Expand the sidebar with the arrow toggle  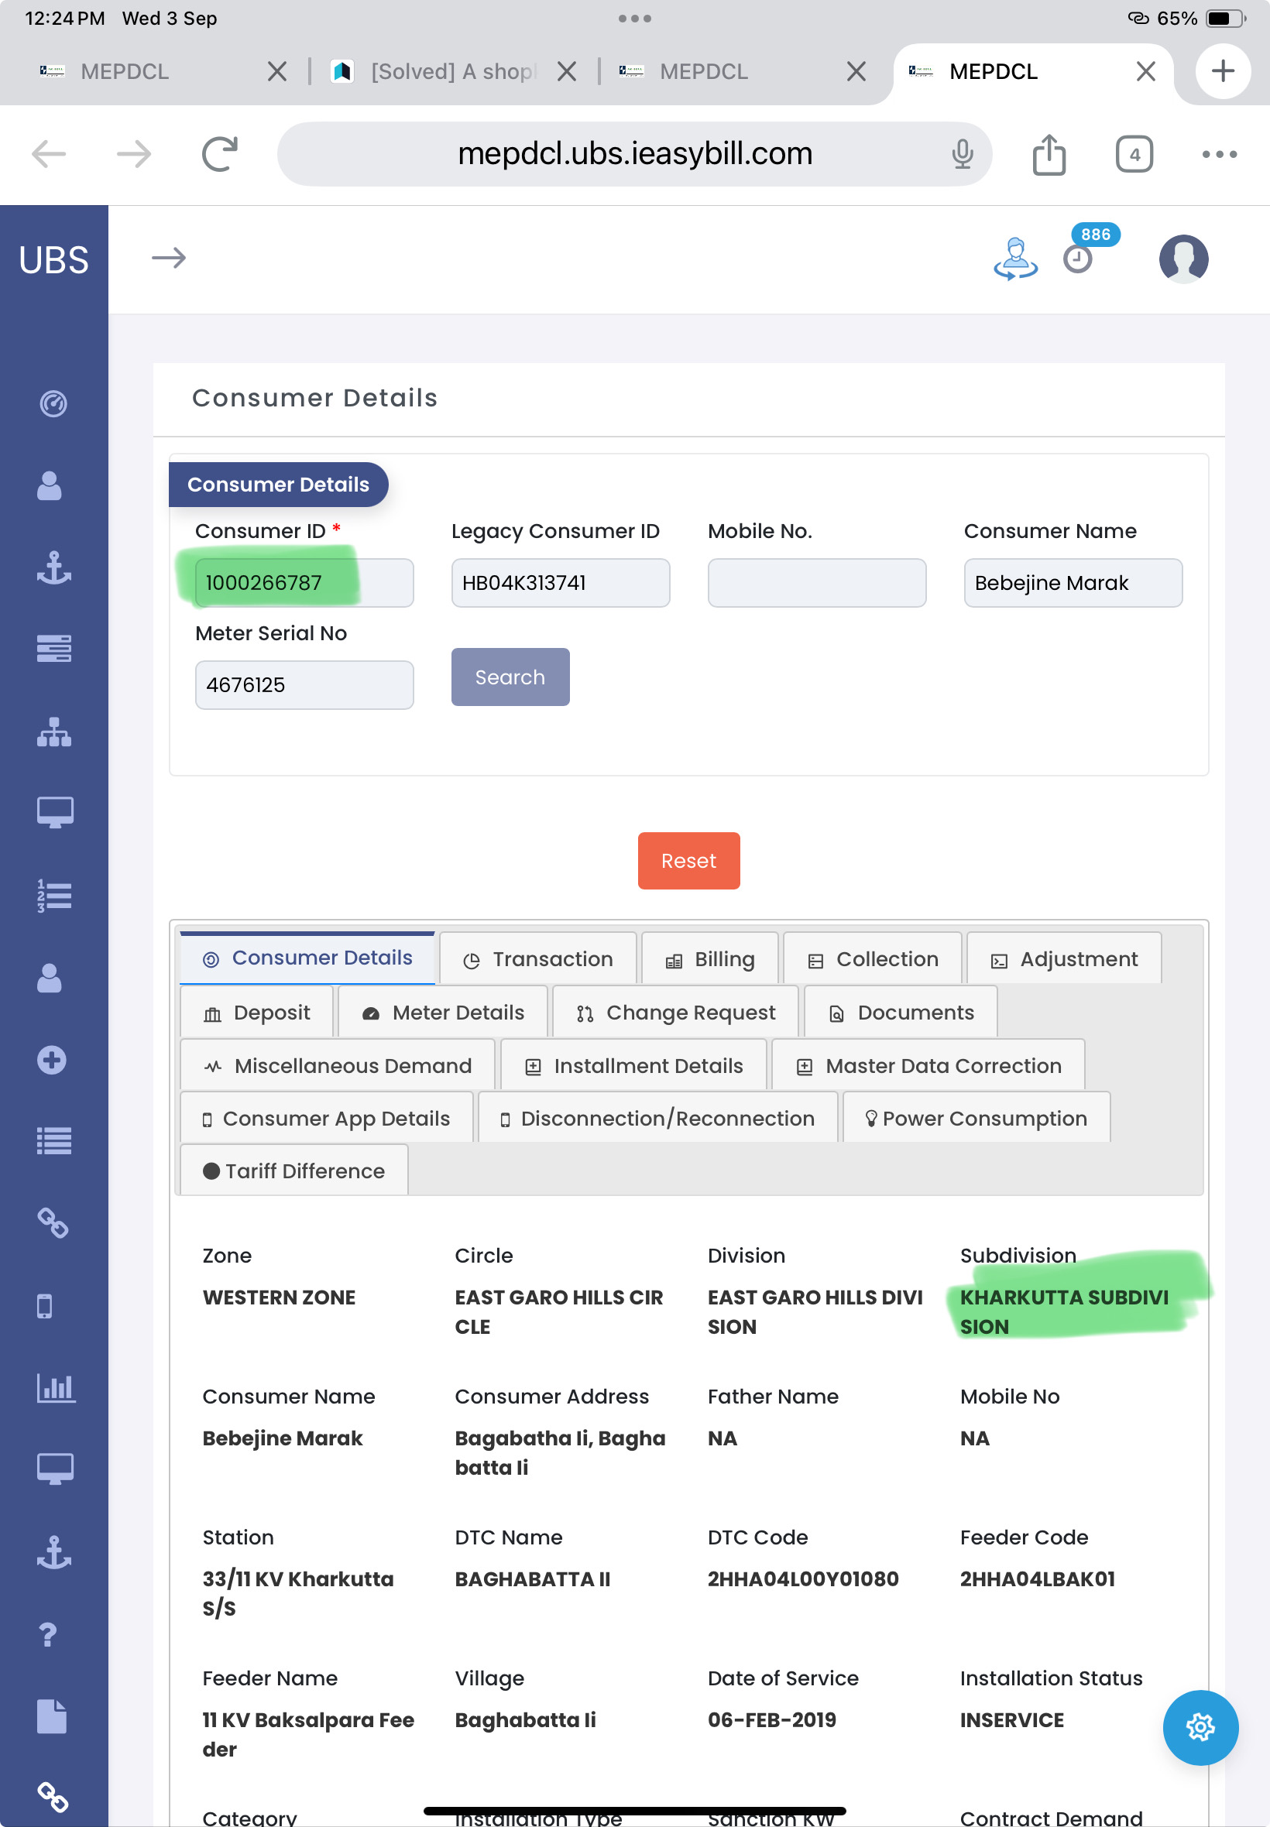tap(169, 258)
